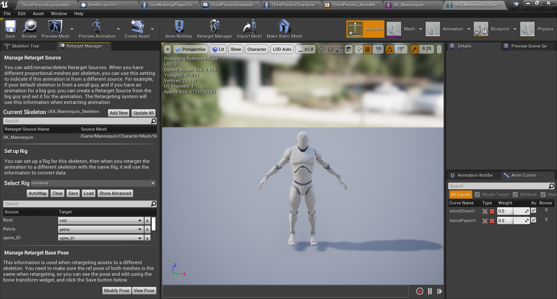Open the Anim Notifies toolbar icon
The height and width of the screenshot is (299, 557).
[x=179, y=29]
